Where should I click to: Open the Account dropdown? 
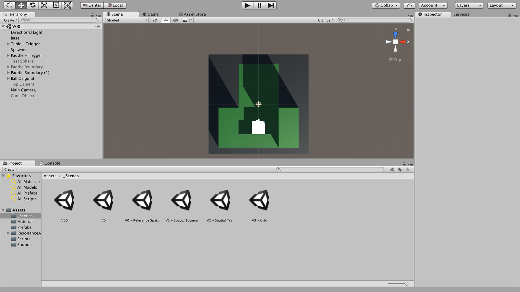[x=433, y=5]
